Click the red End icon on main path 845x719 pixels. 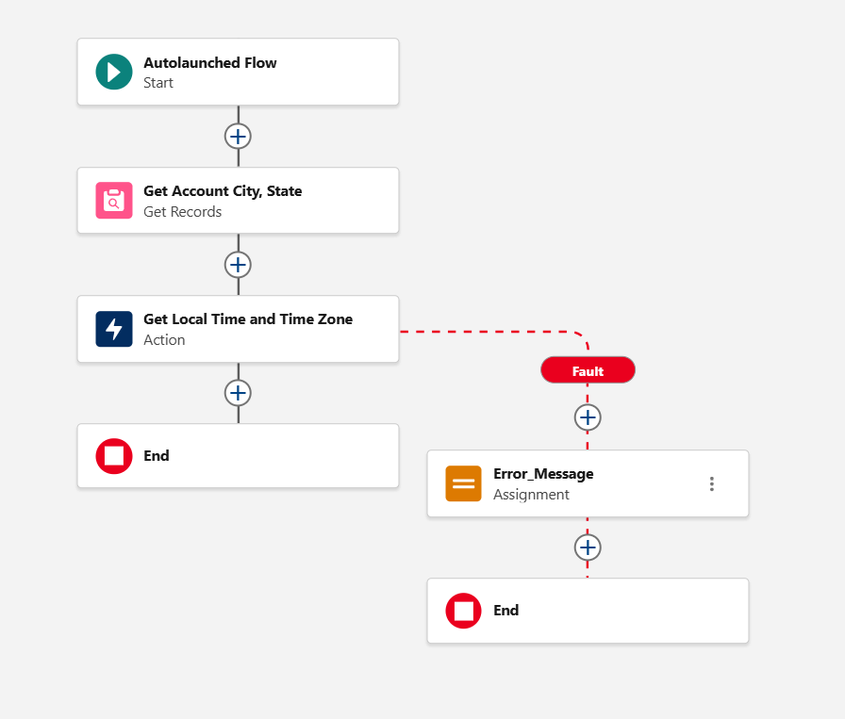pyautogui.click(x=114, y=456)
